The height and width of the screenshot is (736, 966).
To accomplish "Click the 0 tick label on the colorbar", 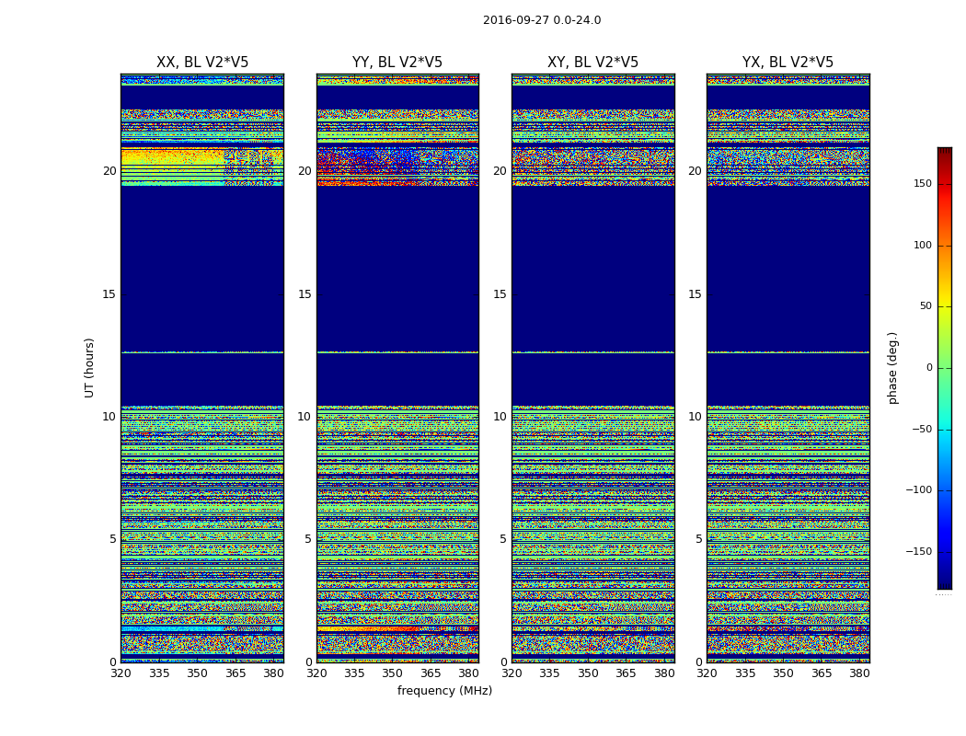I will 928,368.
